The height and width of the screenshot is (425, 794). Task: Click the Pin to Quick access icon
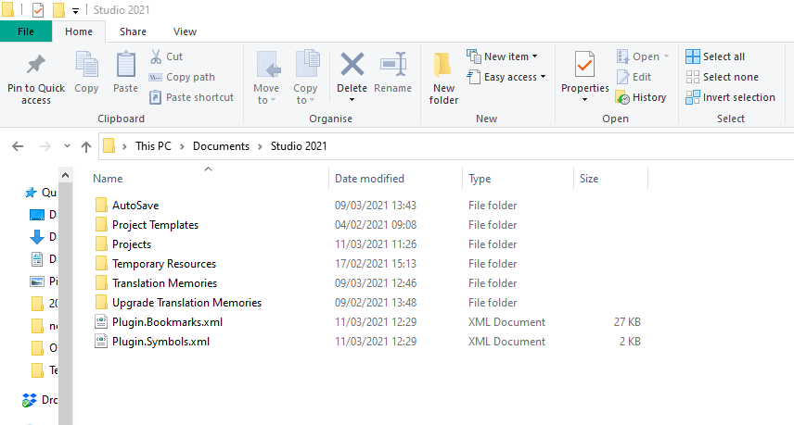pyautogui.click(x=36, y=65)
